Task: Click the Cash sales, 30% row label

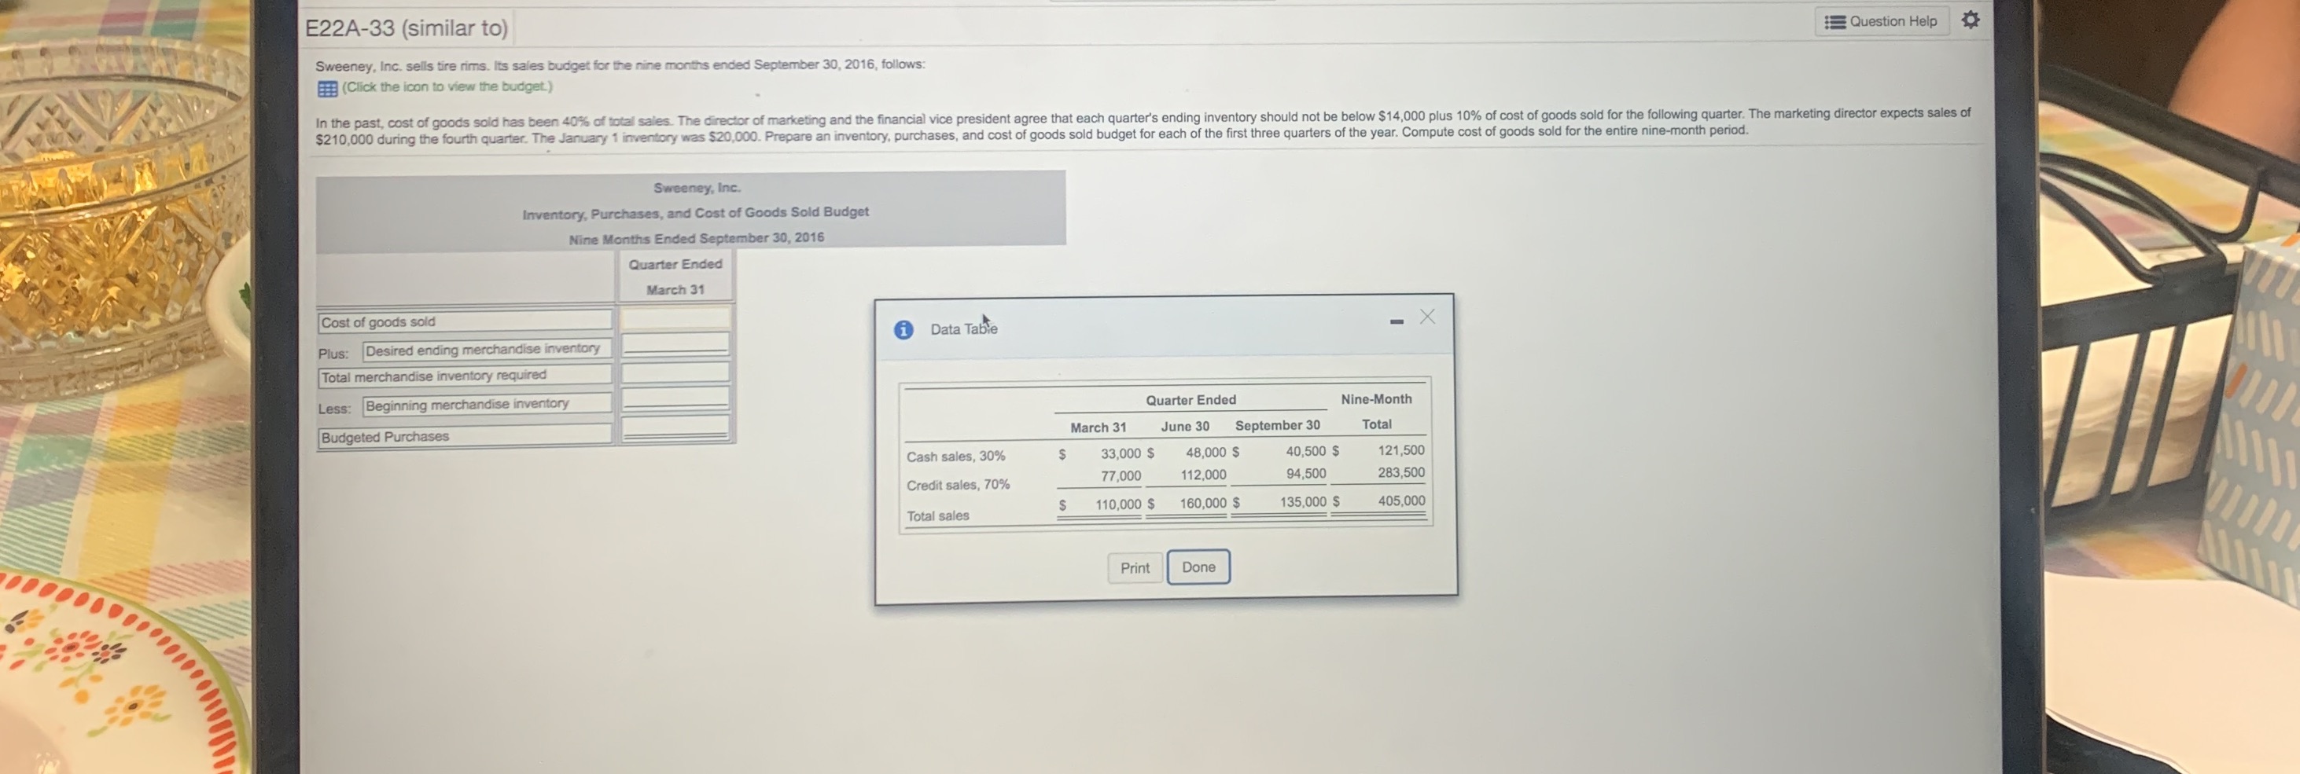Action: [956, 457]
